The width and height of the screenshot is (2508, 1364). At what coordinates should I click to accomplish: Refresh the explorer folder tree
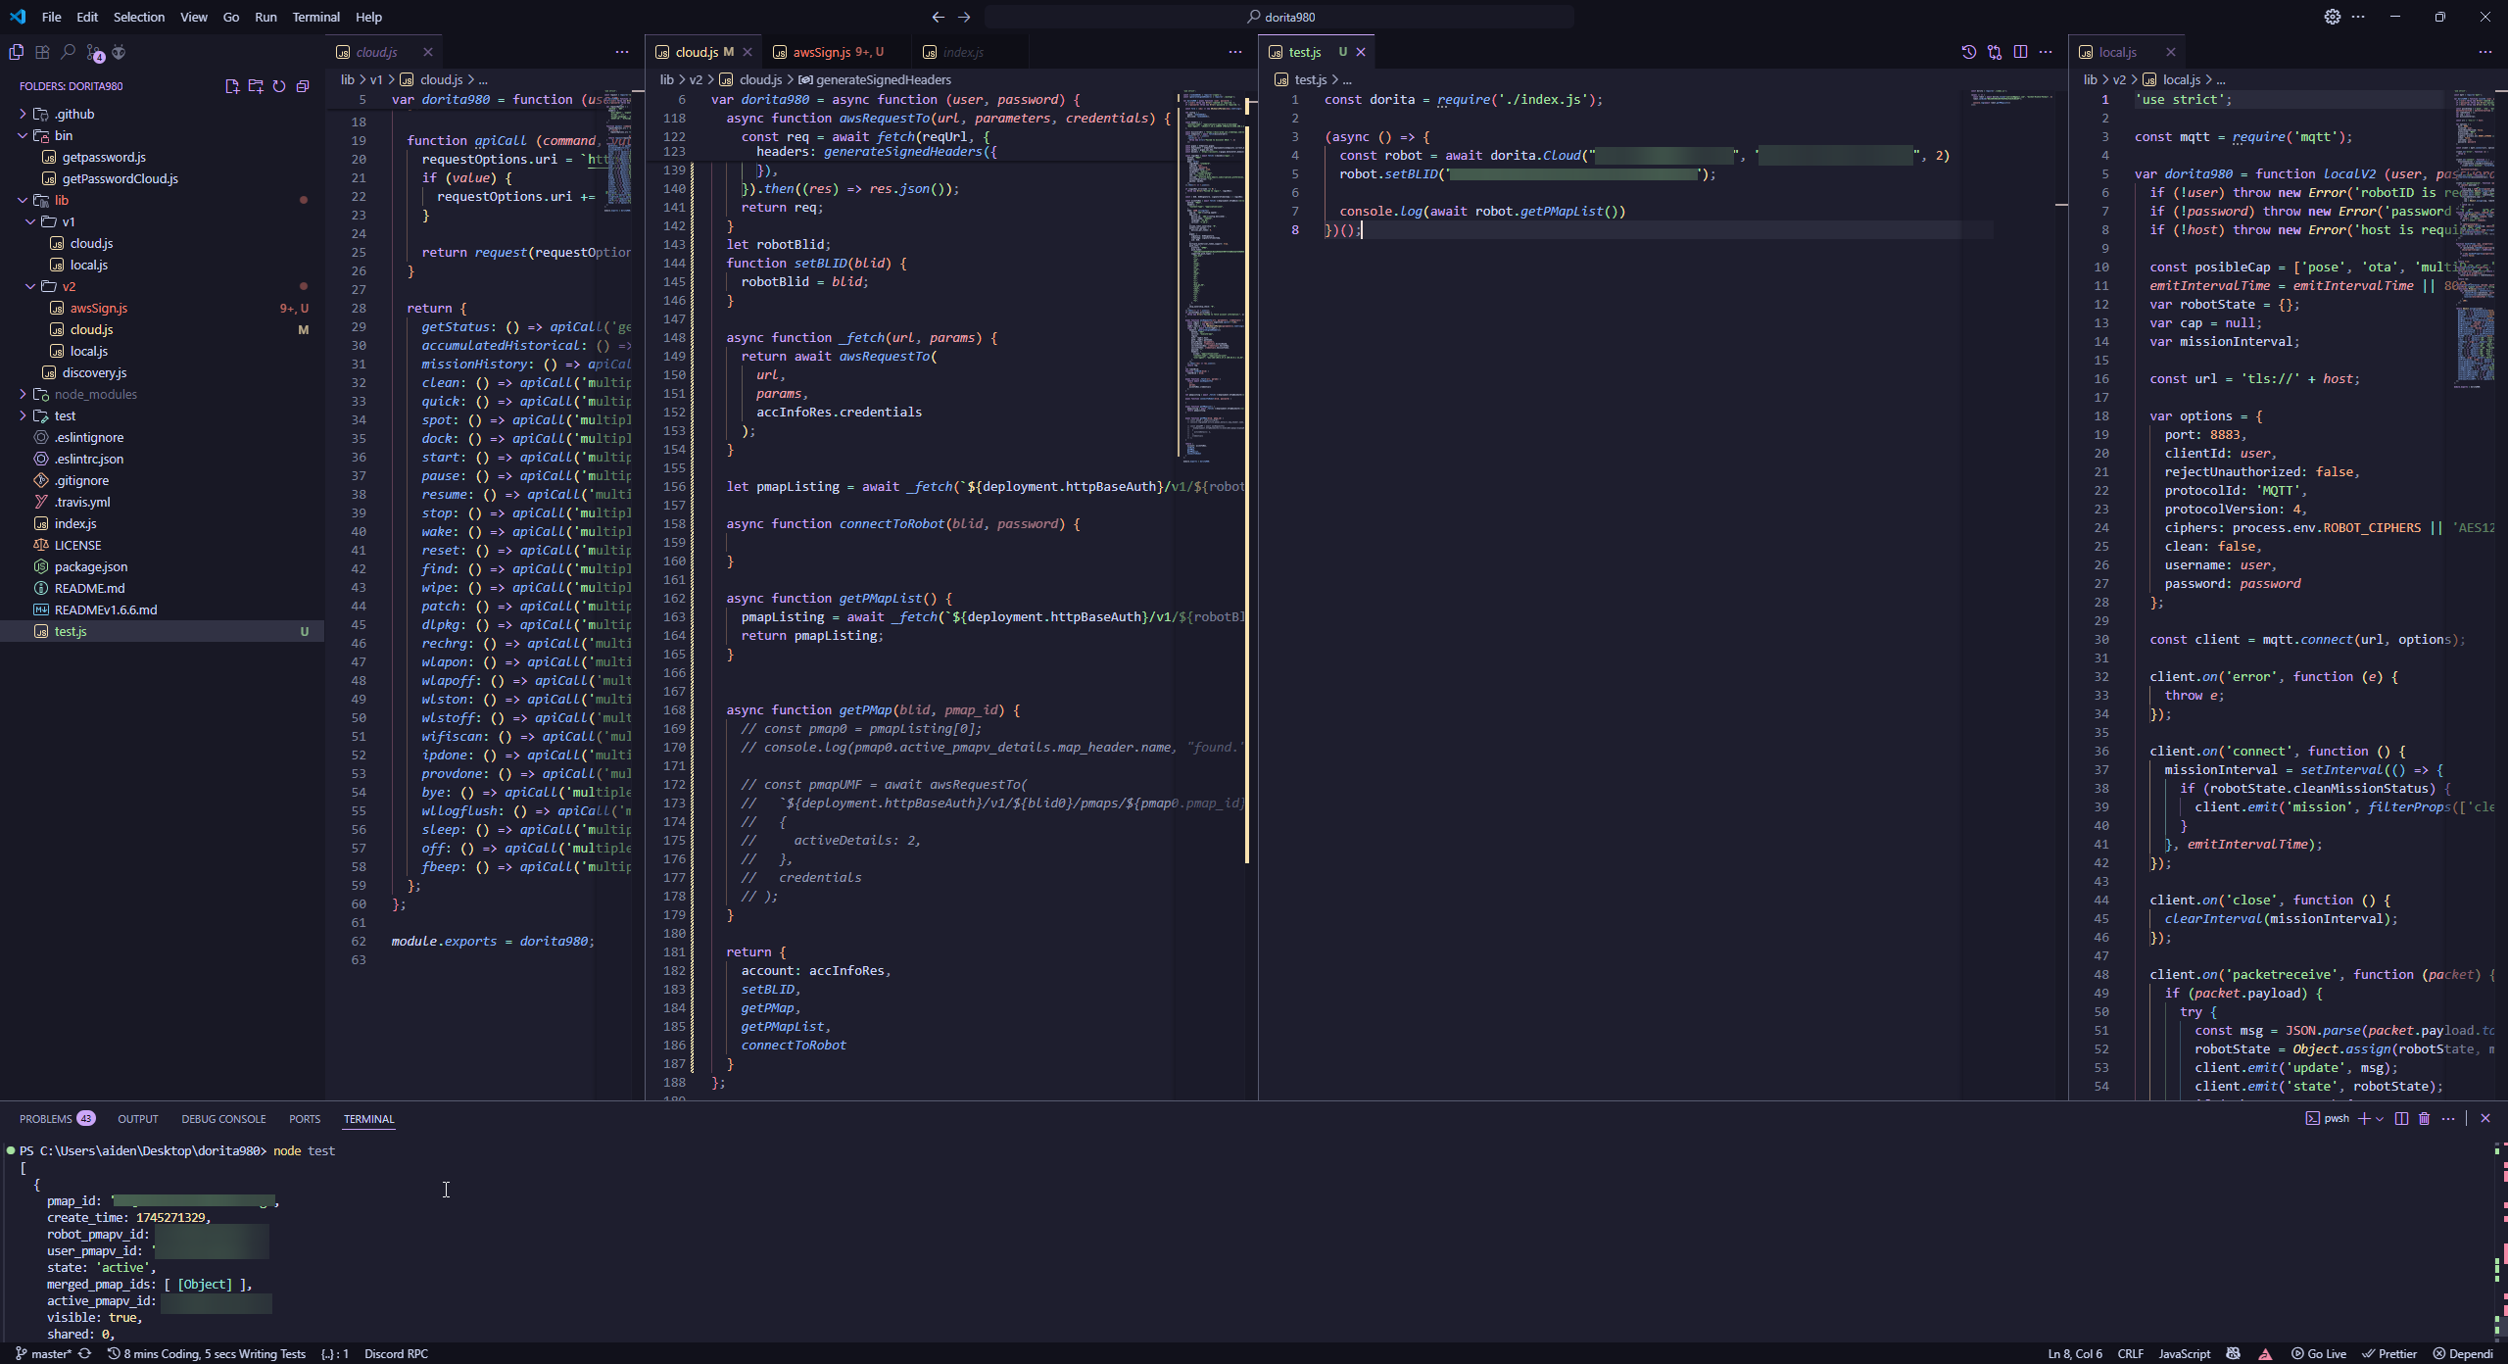(x=279, y=86)
